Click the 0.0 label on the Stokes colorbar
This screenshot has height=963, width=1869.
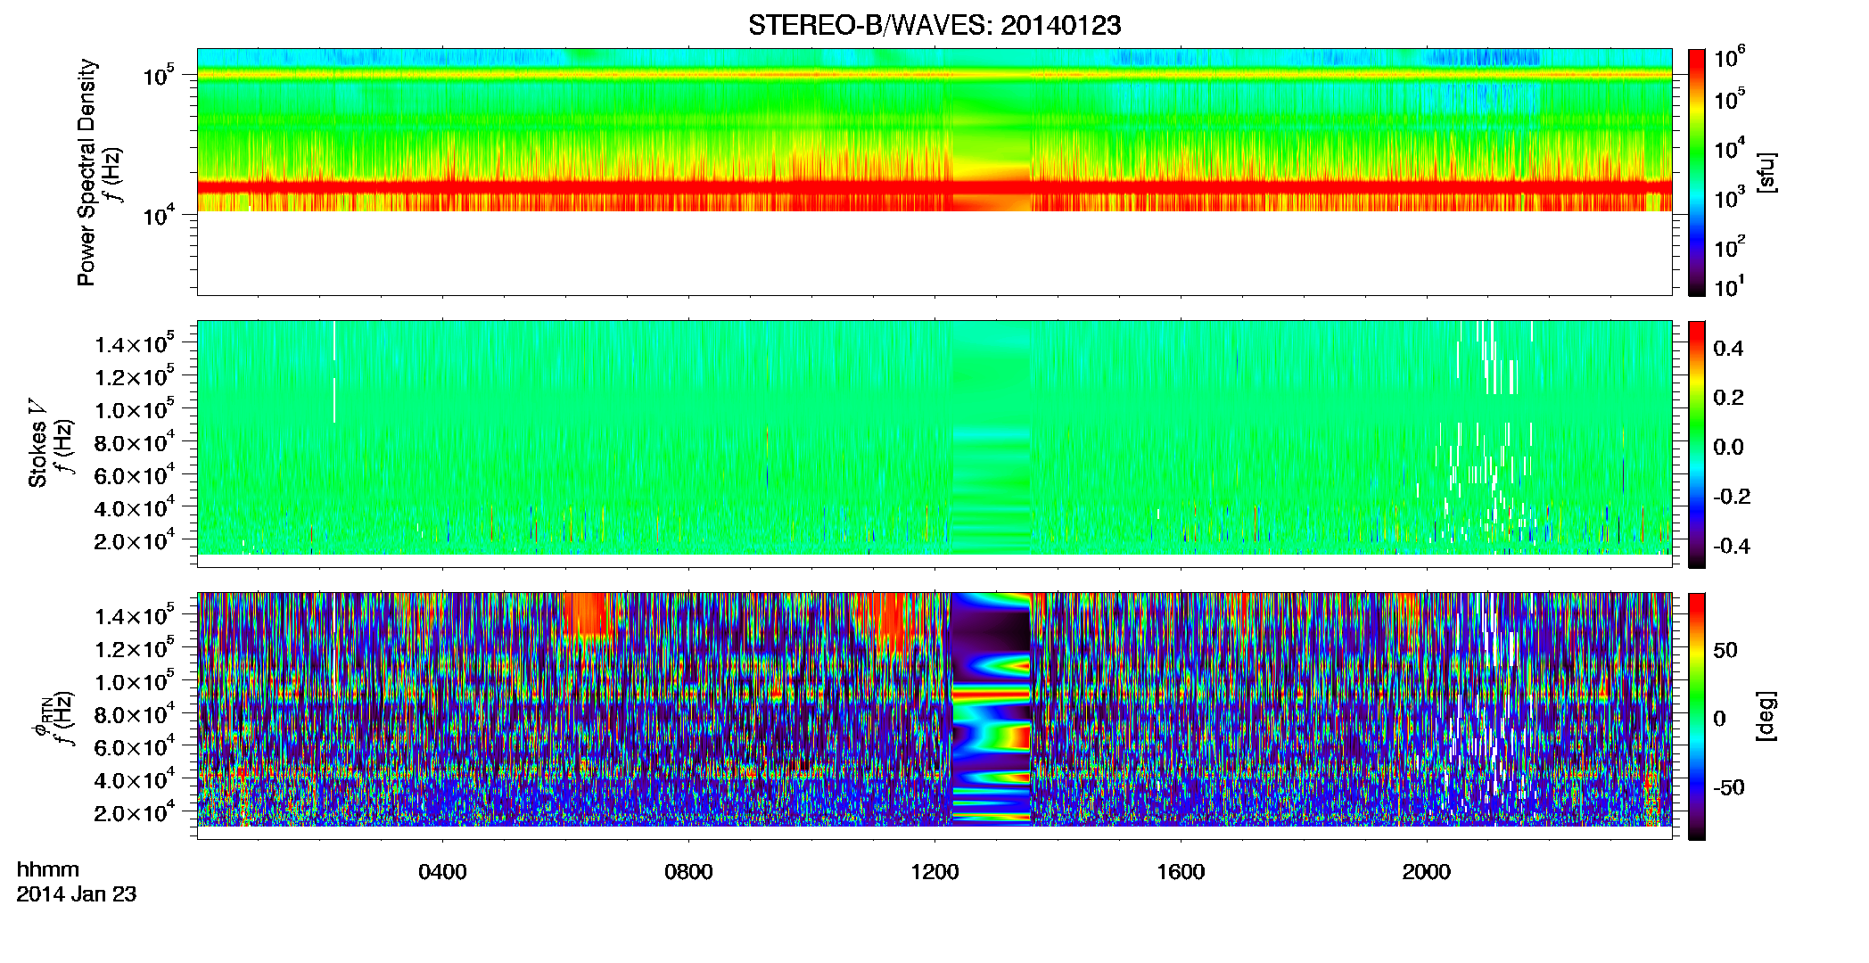[x=1728, y=448]
